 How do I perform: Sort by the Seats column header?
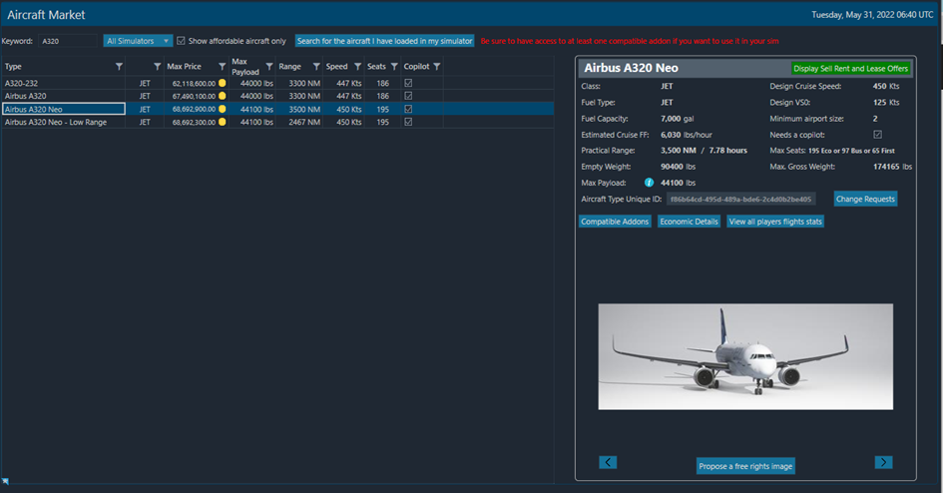tap(376, 66)
